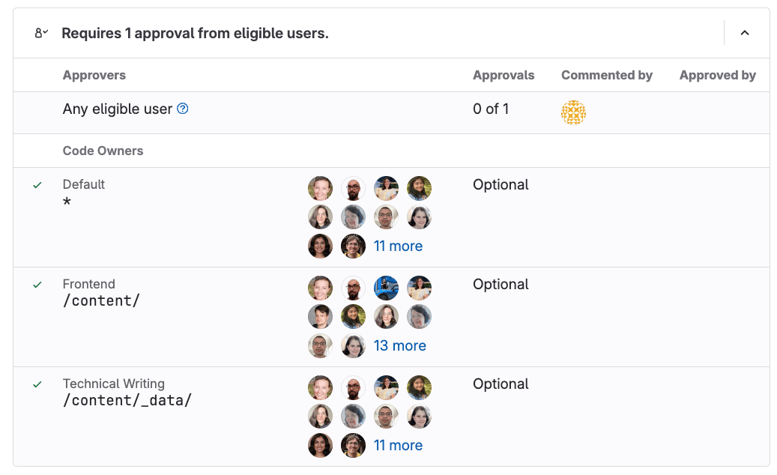Screen dimensions: 777x475
Task: Click the Optional label for Frontend
Action: [500, 284]
